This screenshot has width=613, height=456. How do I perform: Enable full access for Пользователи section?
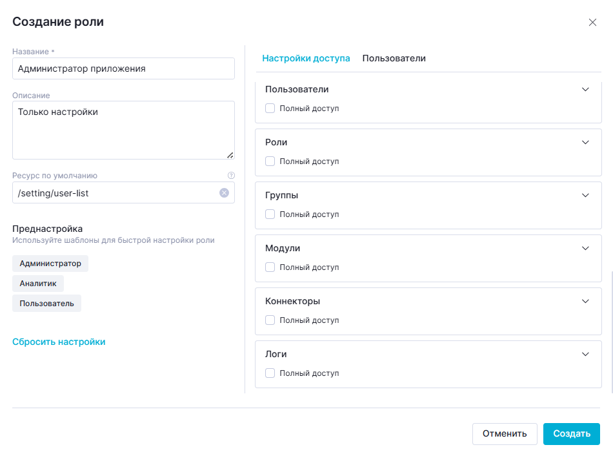270,109
